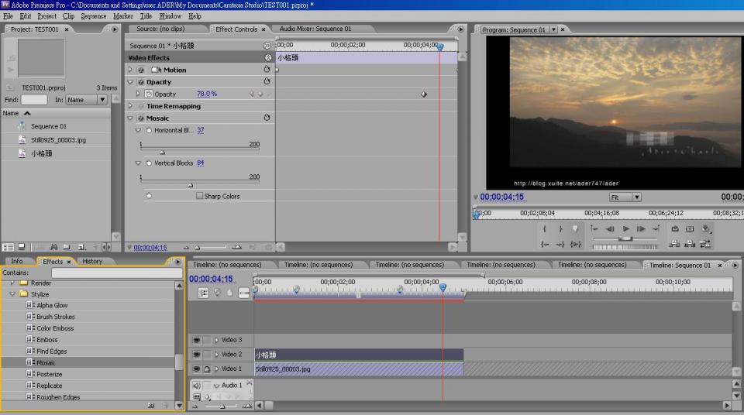Click the Horizontal Blocks slider handle
Image resolution: width=744 pixels, height=415 pixels.
pos(162,152)
